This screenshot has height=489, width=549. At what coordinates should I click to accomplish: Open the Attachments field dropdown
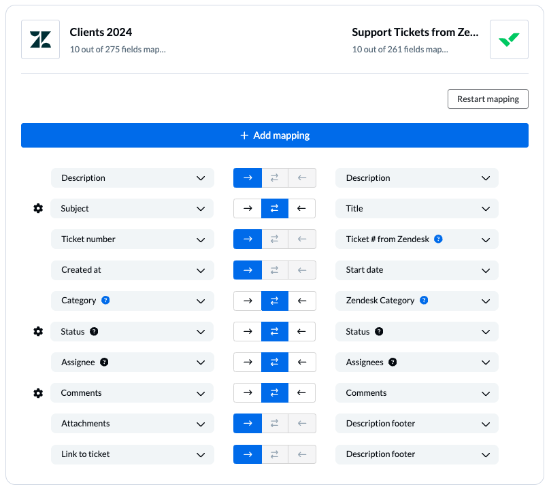133,424
